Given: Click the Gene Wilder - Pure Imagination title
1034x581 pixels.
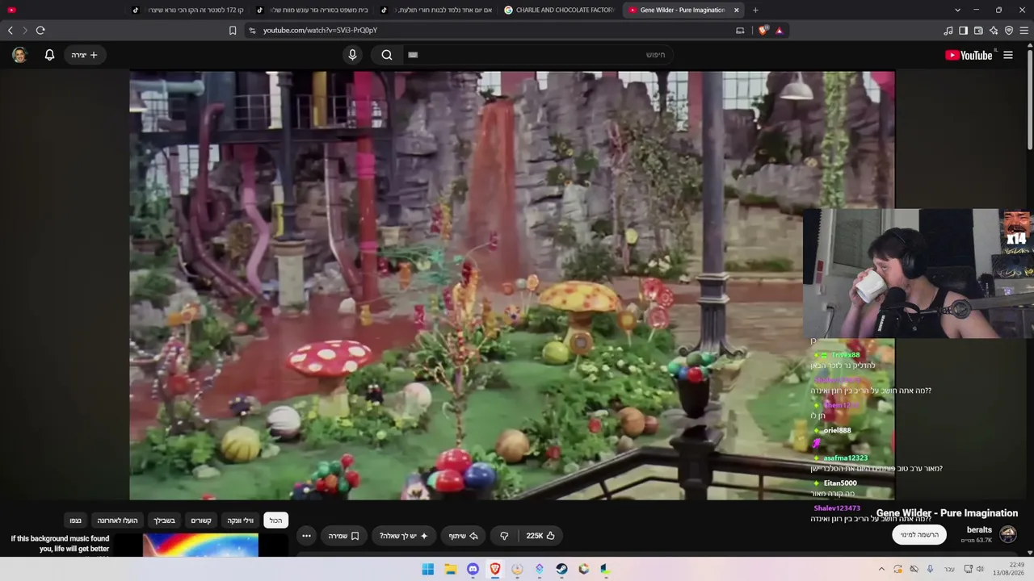Looking at the screenshot, I should (x=947, y=513).
